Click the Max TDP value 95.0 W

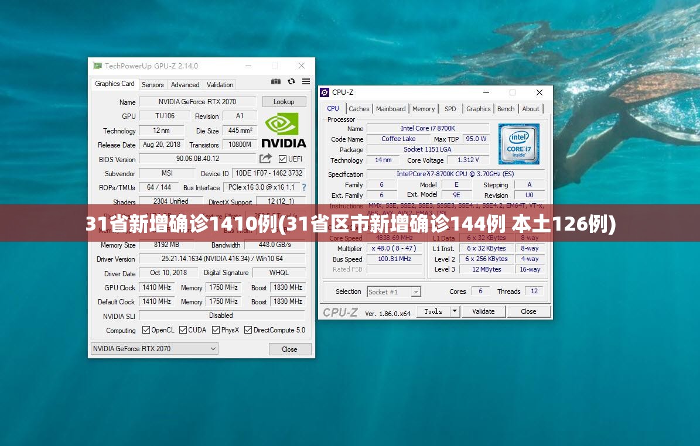click(x=476, y=139)
